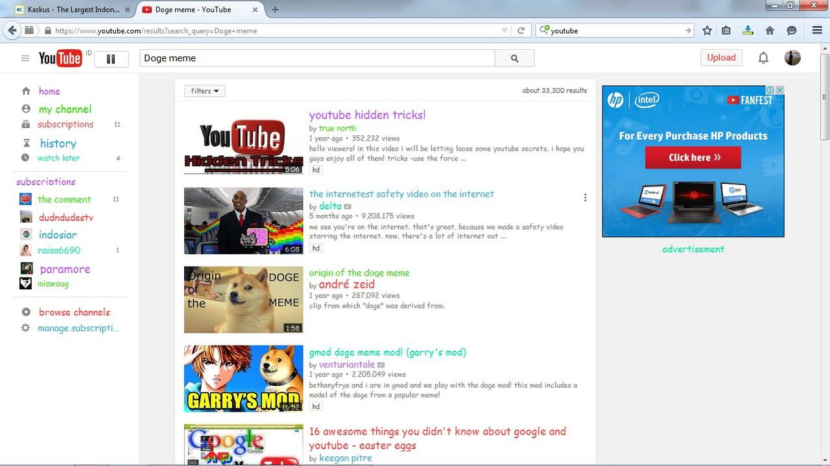
Task: Bookmark this page with the star icon
Action: tap(707, 30)
